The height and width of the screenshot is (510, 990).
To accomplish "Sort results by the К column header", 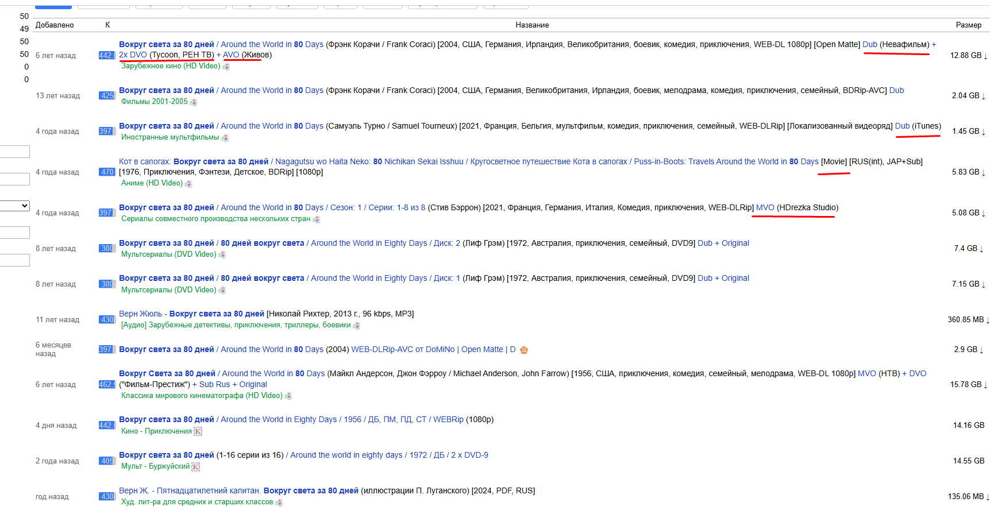I will click(107, 25).
